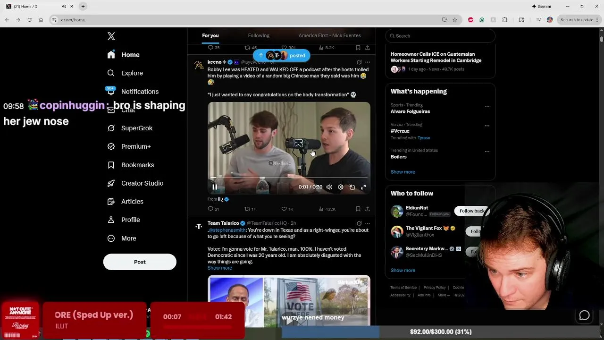Open the #Verzuz trending topic
The width and height of the screenshot is (604, 340).
[x=400, y=131]
